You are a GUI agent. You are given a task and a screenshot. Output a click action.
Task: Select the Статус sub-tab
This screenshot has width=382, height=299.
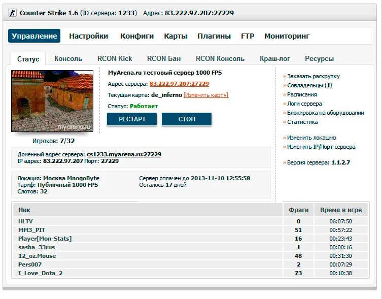pyautogui.click(x=28, y=59)
